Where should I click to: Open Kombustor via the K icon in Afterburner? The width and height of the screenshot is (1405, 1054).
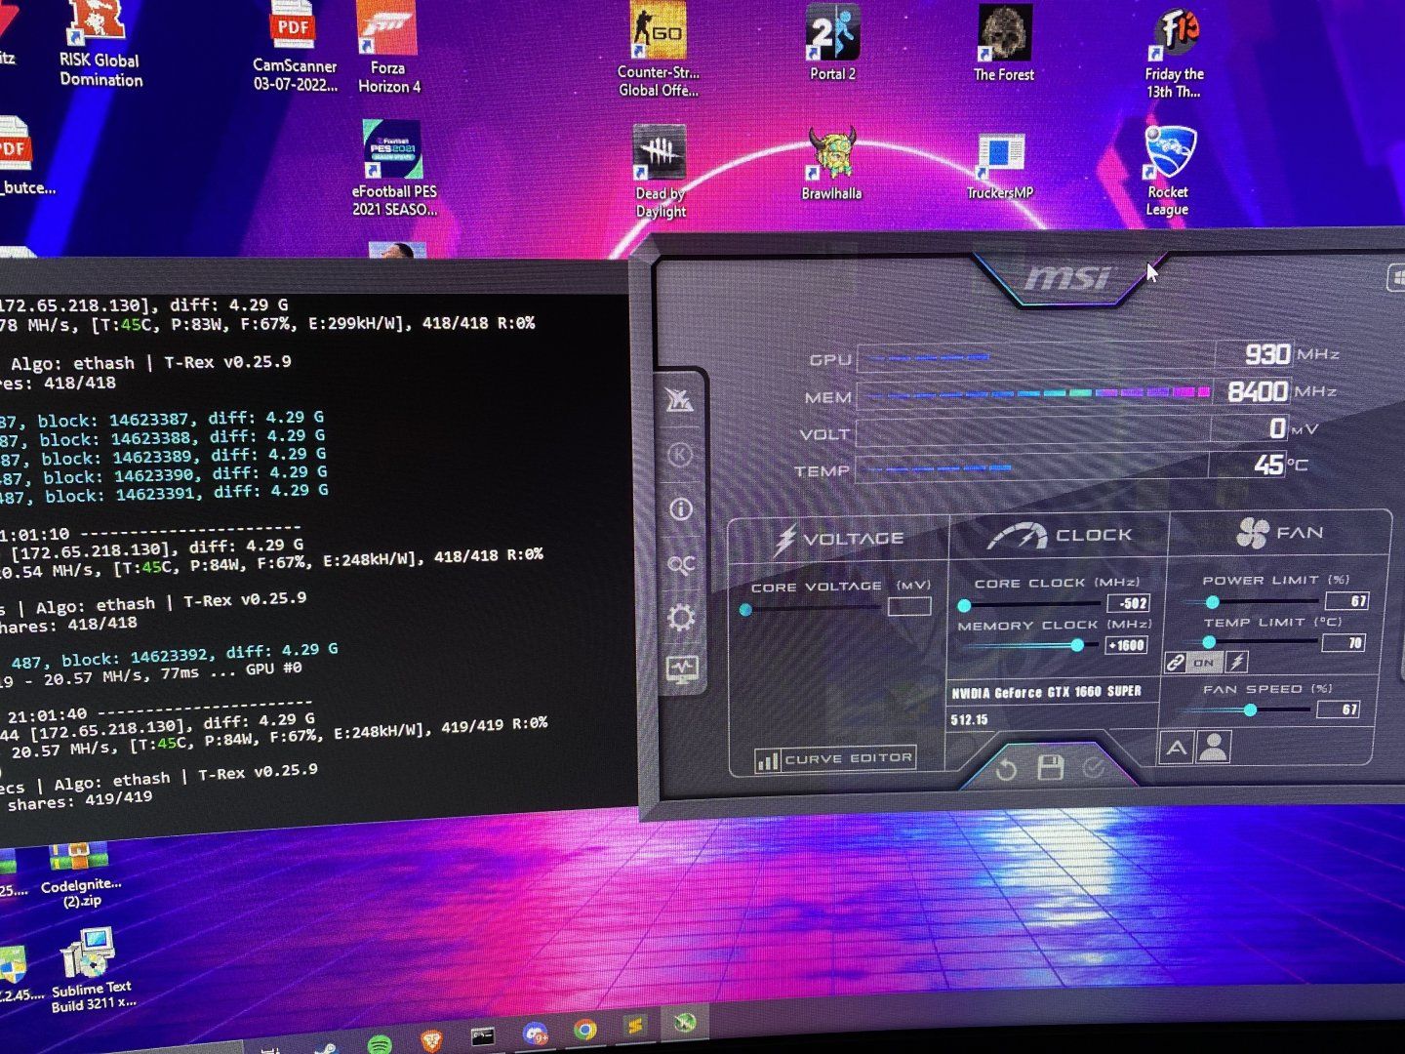(680, 454)
